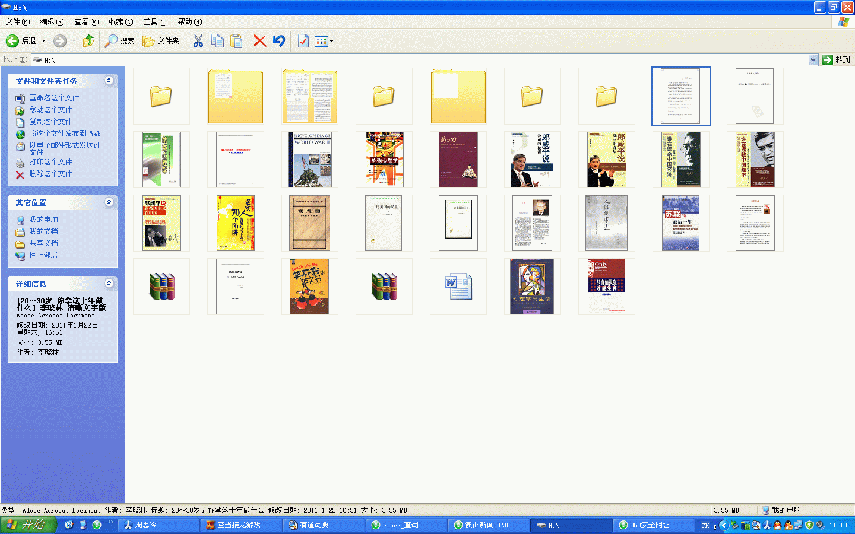Click the 转到 Go button
This screenshot has width=855, height=534.
[x=837, y=60]
